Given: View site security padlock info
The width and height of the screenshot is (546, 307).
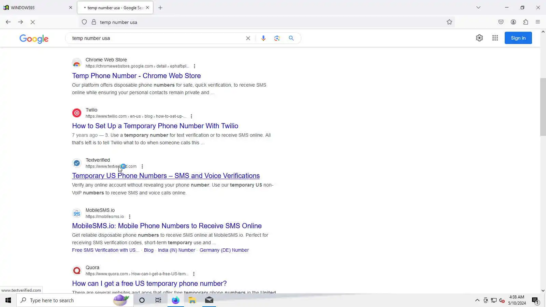Looking at the screenshot, I should tap(94, 22).
